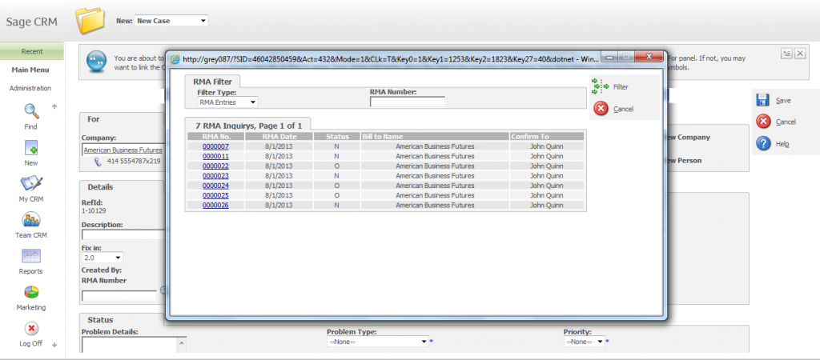Open the Marketing pie chart icon
Screen dimensions: 820x360
(x=31, y=292)
